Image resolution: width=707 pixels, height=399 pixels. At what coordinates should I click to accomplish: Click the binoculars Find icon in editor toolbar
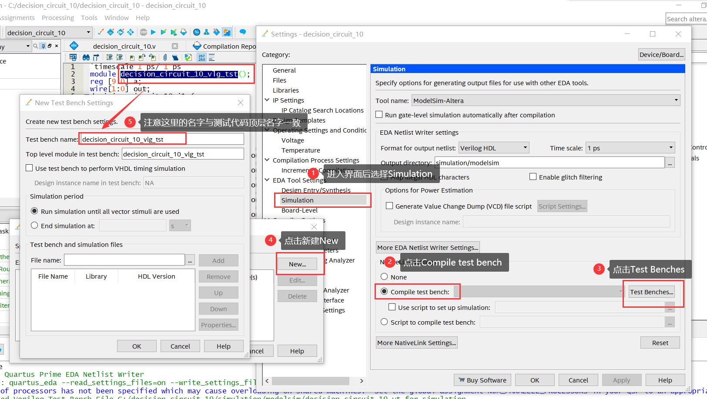click(x=86, y=57)
